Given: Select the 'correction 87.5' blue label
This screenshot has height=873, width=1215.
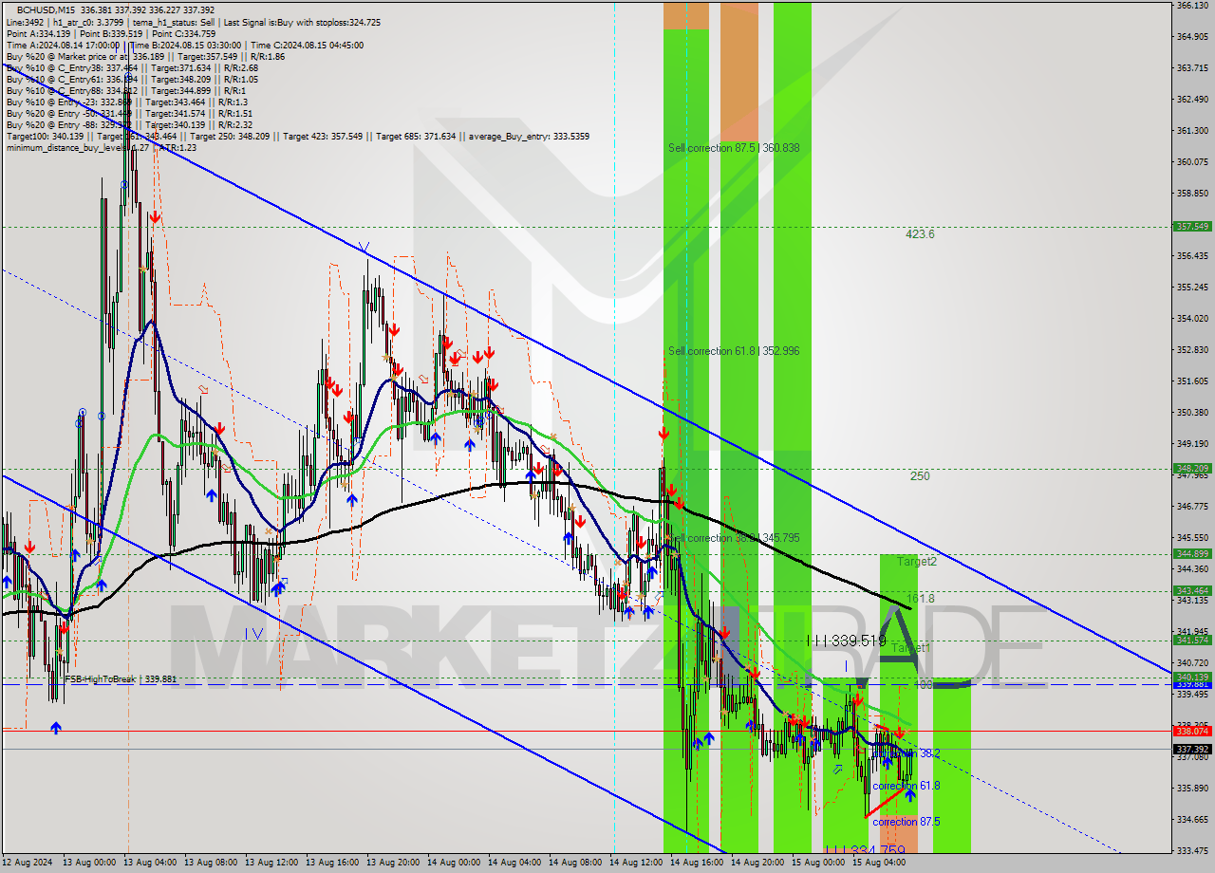Looking at the screenshot, I should click(907, 822).
